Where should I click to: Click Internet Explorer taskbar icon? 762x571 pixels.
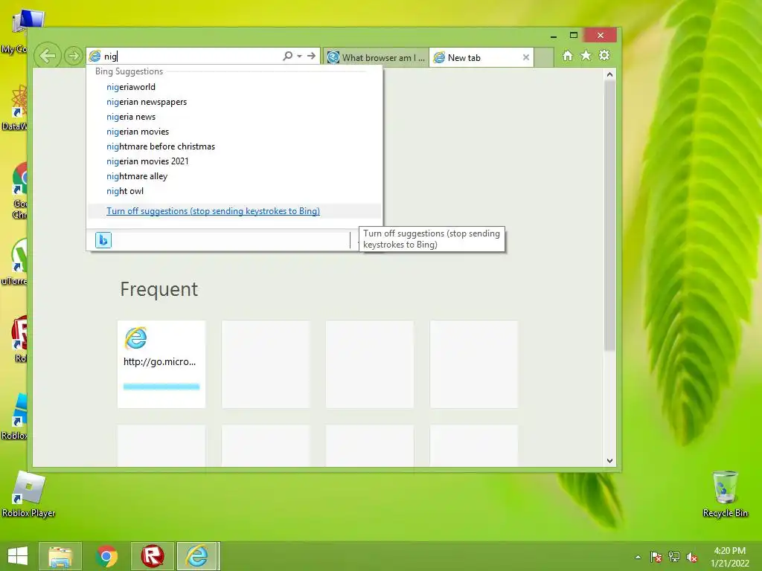[x=198, y=556]
